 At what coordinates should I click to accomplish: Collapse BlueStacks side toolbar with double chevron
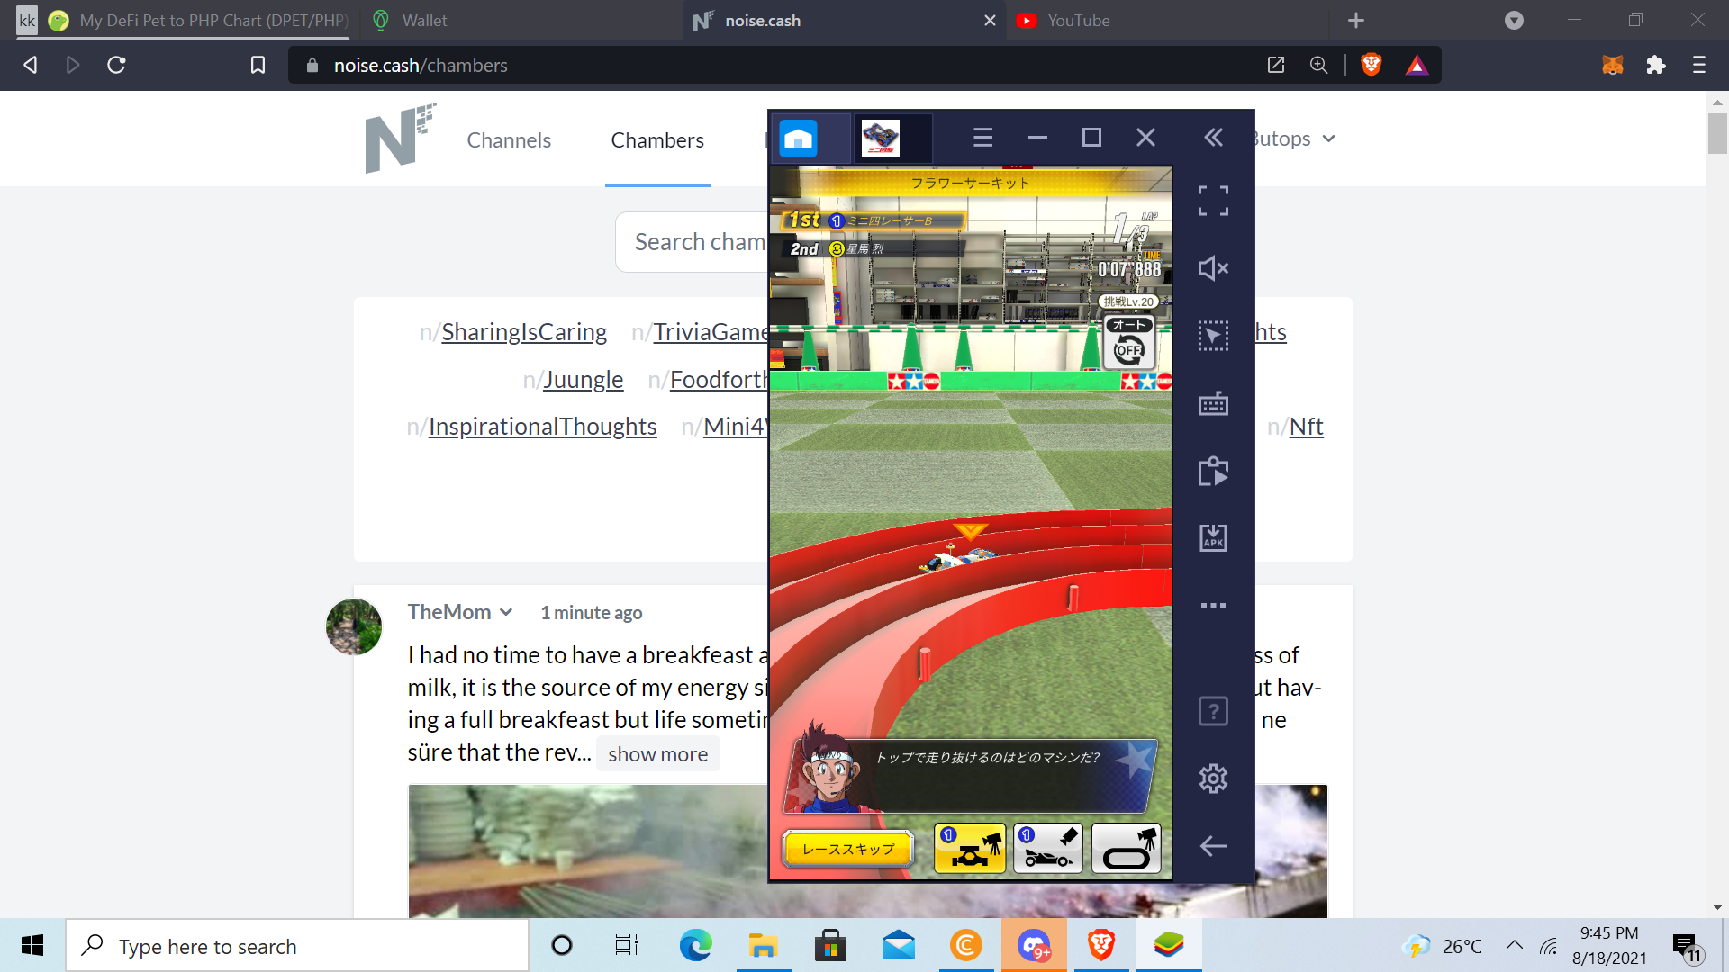pyautogui.click(x=1214, y=138)
